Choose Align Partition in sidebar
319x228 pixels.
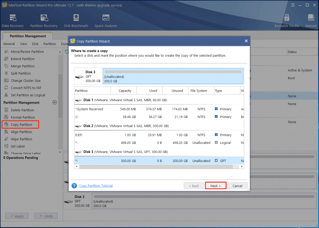click(21, 132)
